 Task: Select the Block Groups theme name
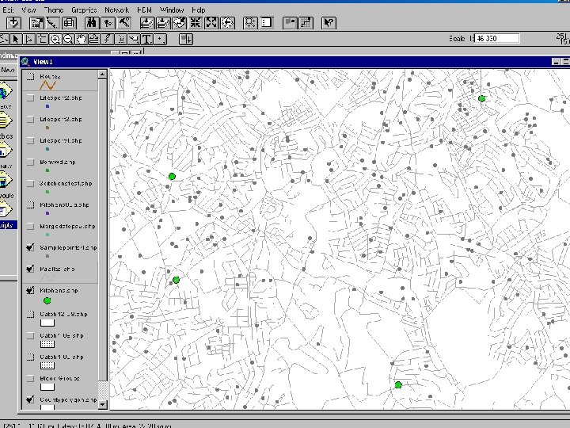pyautogui.click(x=59, y=379)
